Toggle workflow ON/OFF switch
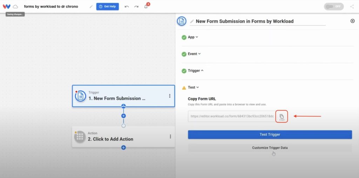359x178 pixels. tap(334, 6)
